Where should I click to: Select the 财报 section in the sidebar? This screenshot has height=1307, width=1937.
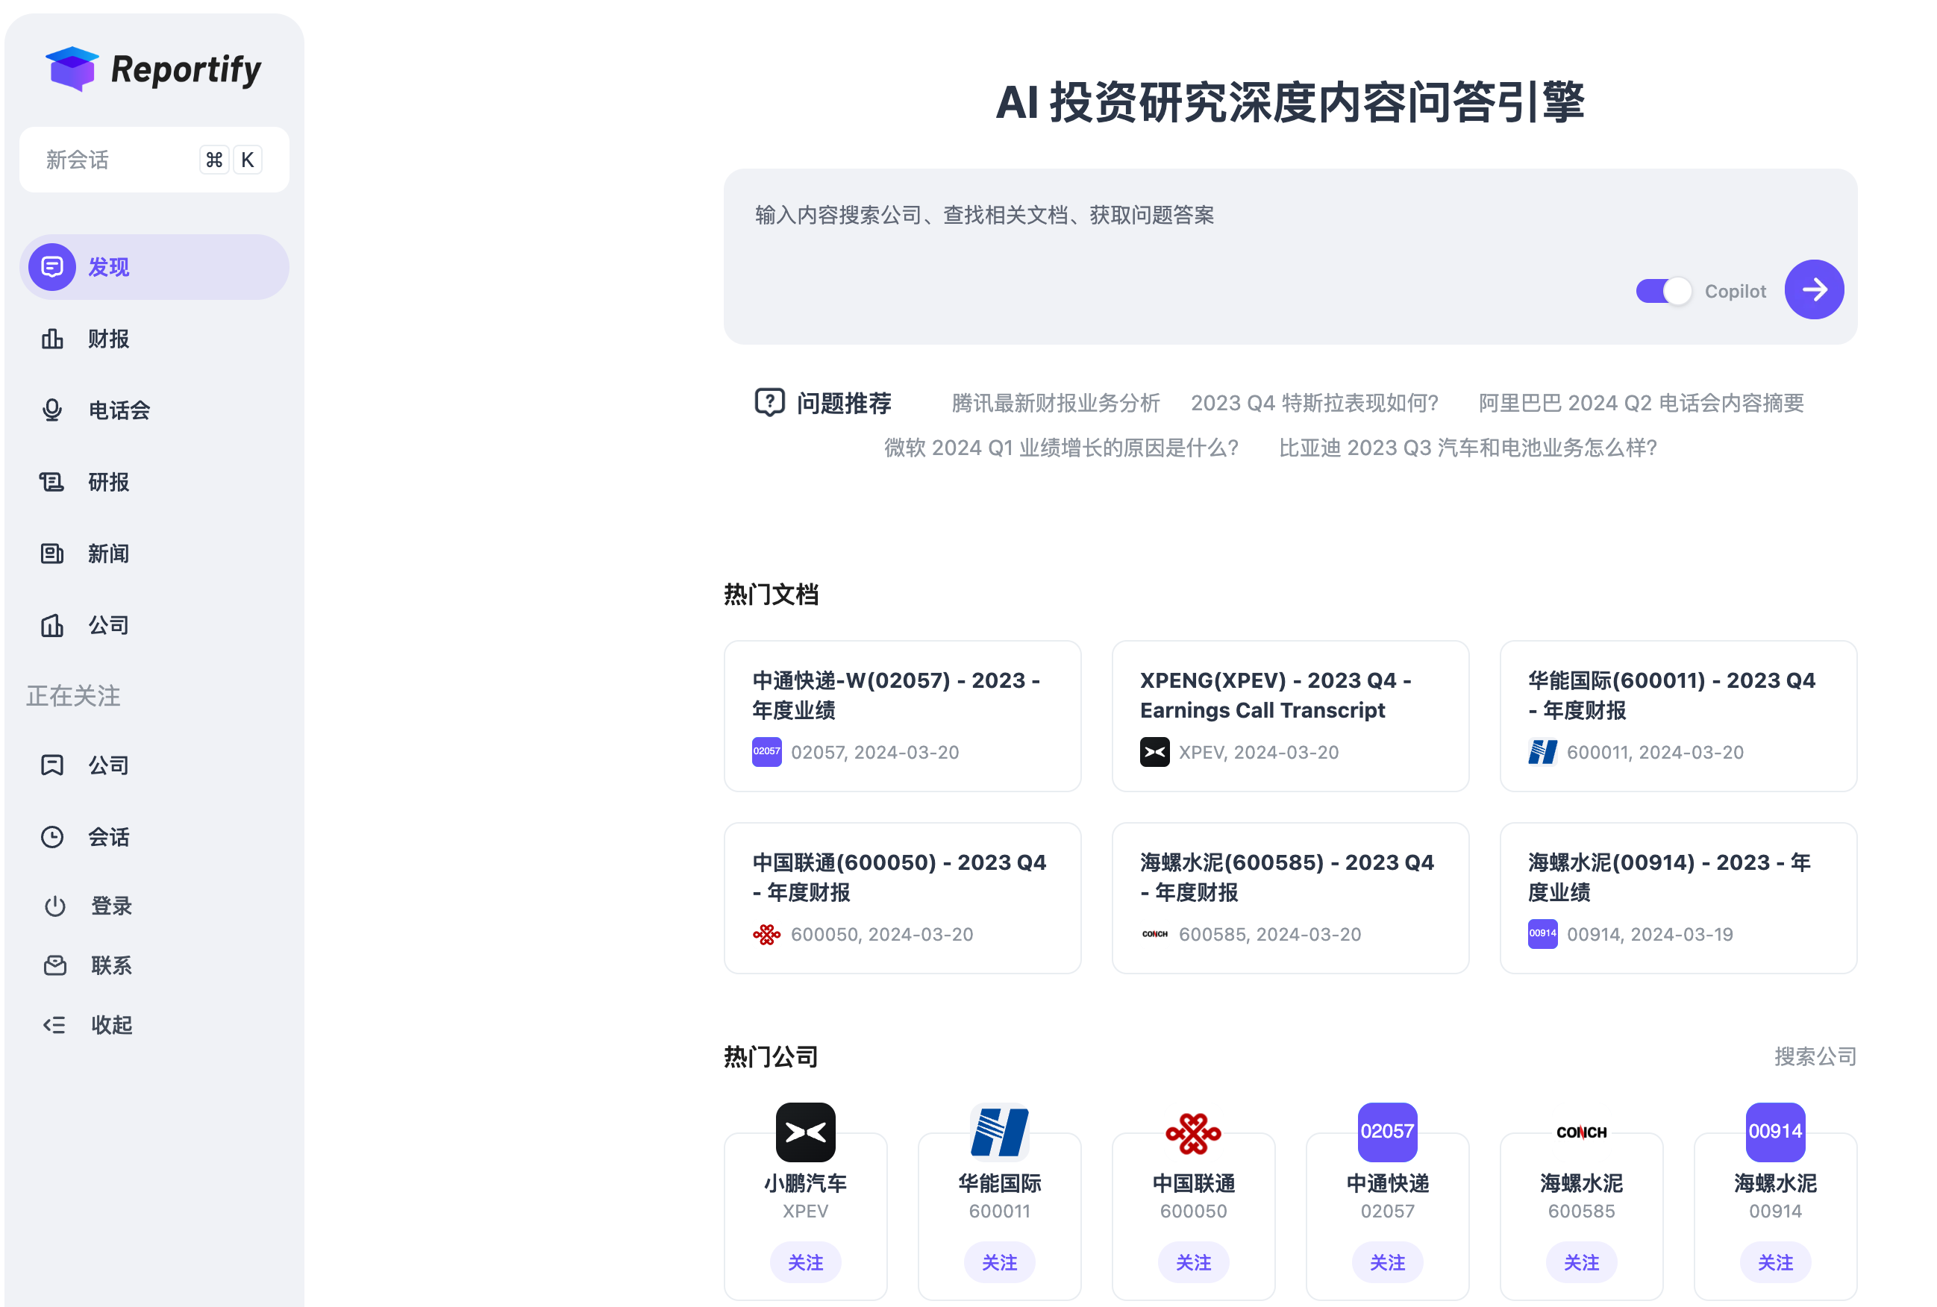point(107,339)
